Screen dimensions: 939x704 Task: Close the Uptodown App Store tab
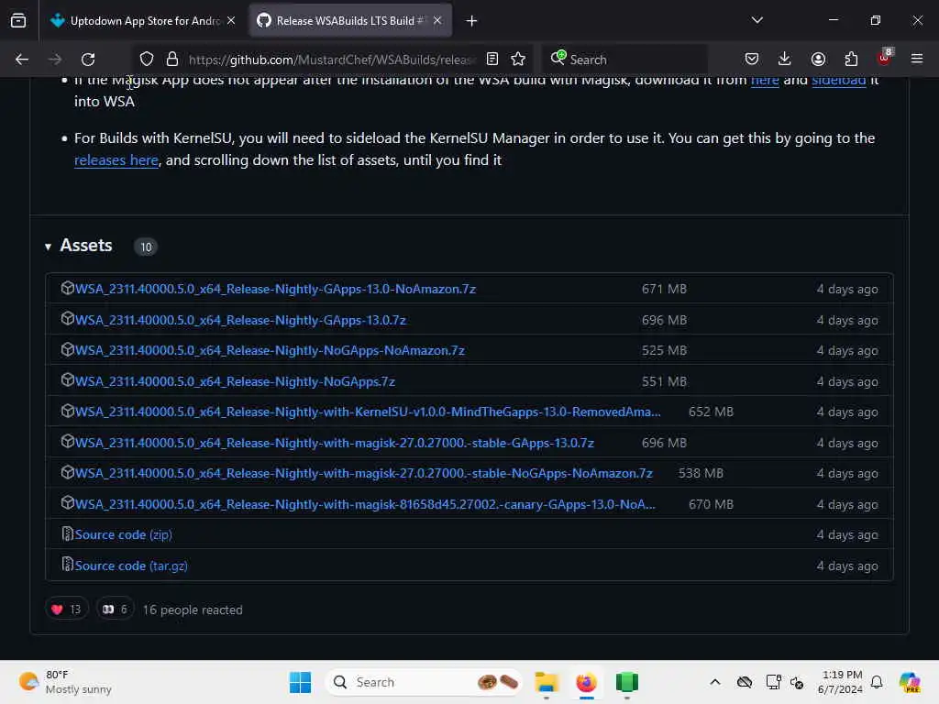click(231, 21)
